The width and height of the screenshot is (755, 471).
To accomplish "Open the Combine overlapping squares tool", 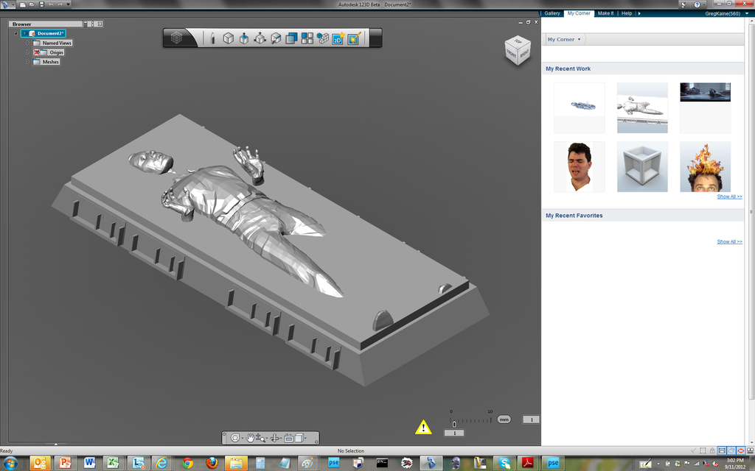I will coord(291,38).
